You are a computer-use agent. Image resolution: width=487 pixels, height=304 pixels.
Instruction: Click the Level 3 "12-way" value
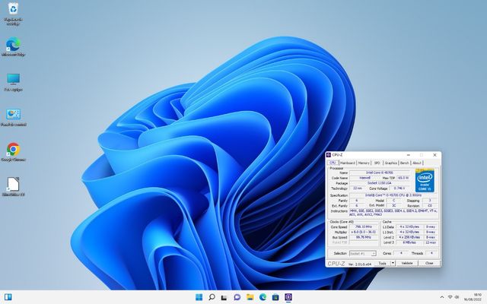click(x=431, y=242)
